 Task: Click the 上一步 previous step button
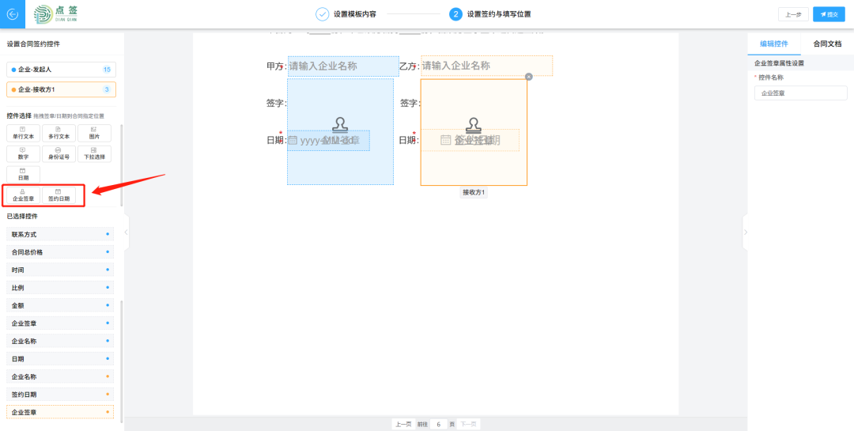pos(793,14)
